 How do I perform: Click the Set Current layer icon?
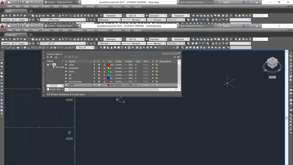(76, 57)
